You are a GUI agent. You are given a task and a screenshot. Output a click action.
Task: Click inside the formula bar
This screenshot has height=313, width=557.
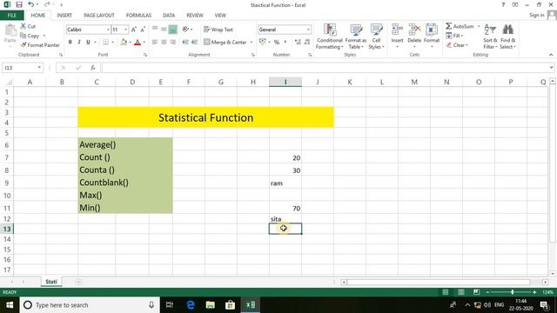pyautogui.click(x=325, y=68)
